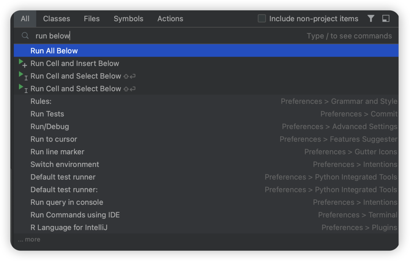This screenshot has height=261, width=410.
Task: Click the search magnifier icon
Action: [25, 36]
